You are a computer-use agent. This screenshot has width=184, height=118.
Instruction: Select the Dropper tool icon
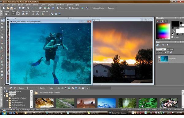(2, 31)
